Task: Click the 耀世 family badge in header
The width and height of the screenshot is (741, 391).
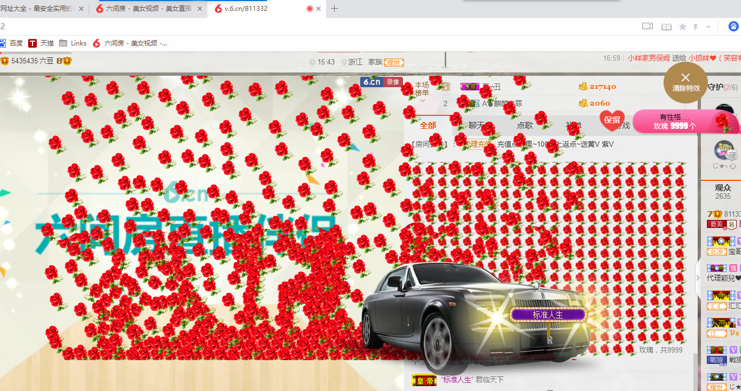Action: click(395, 62)
